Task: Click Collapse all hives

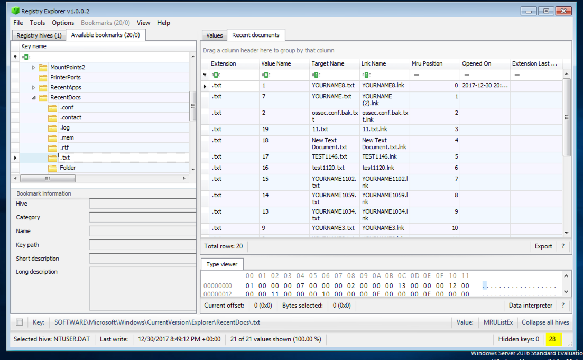Action: point(545,322)
